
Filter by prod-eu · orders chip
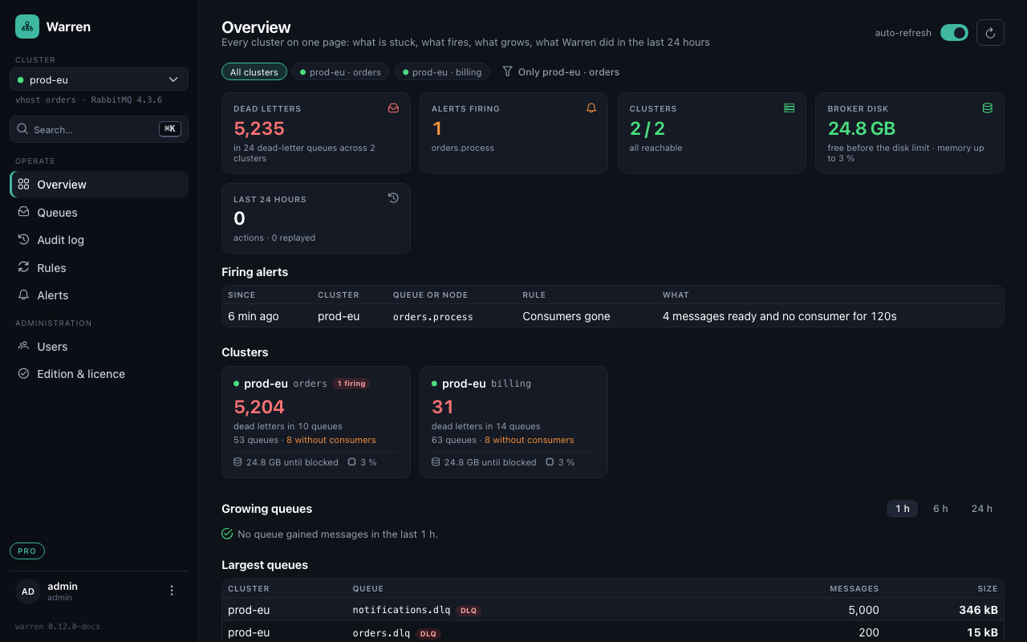340,72
